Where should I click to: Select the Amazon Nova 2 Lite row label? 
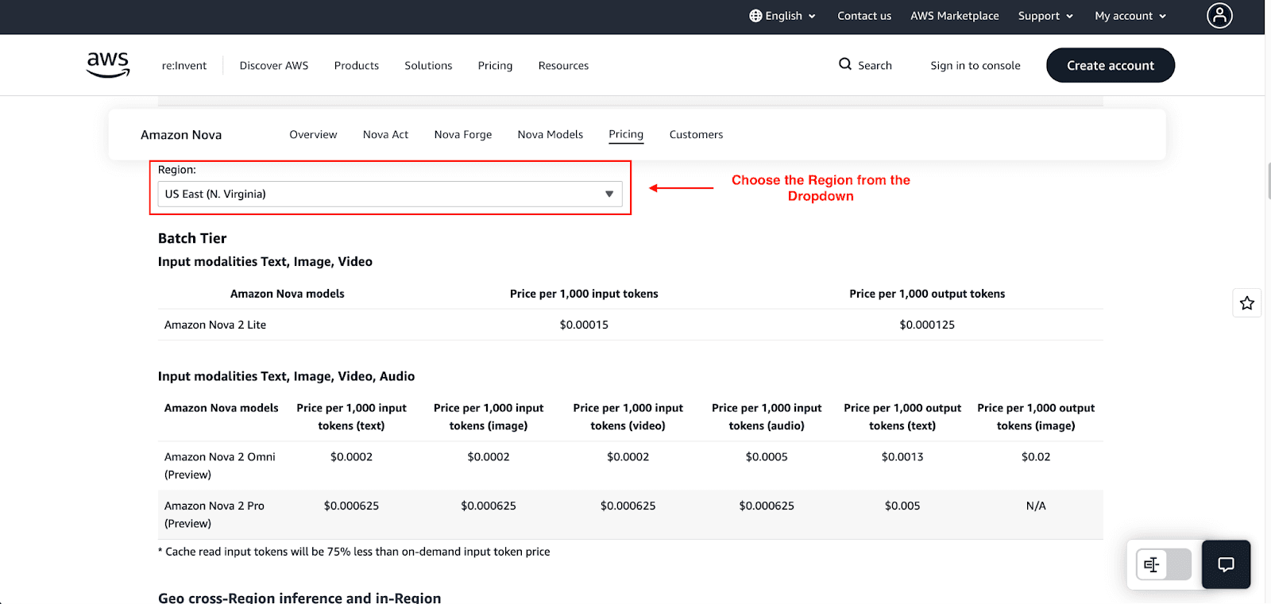215,325
